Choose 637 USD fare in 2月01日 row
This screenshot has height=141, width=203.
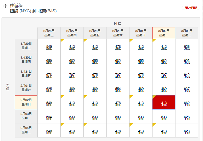[187, 88]
